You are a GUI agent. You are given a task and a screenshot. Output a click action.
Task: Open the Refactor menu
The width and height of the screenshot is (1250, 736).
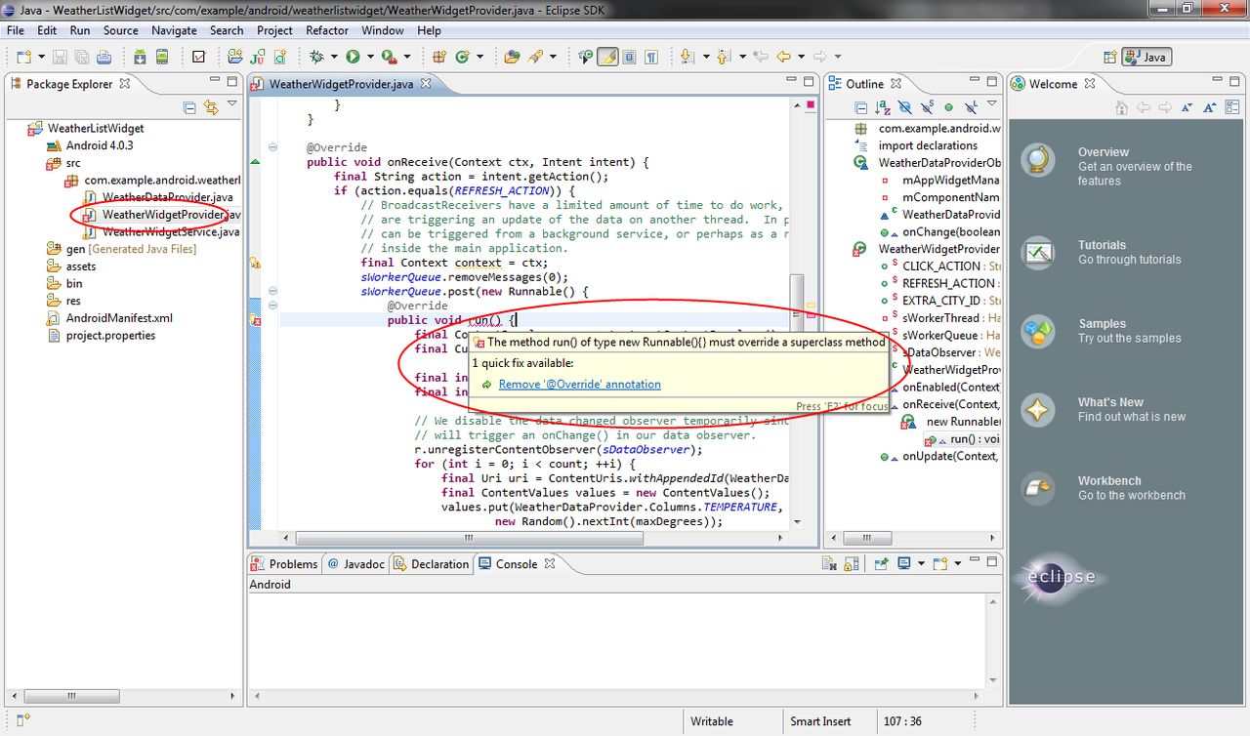coord(327,30)
